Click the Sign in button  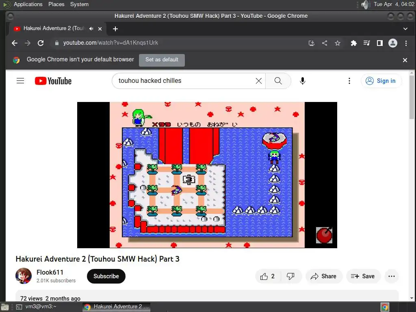381,81
